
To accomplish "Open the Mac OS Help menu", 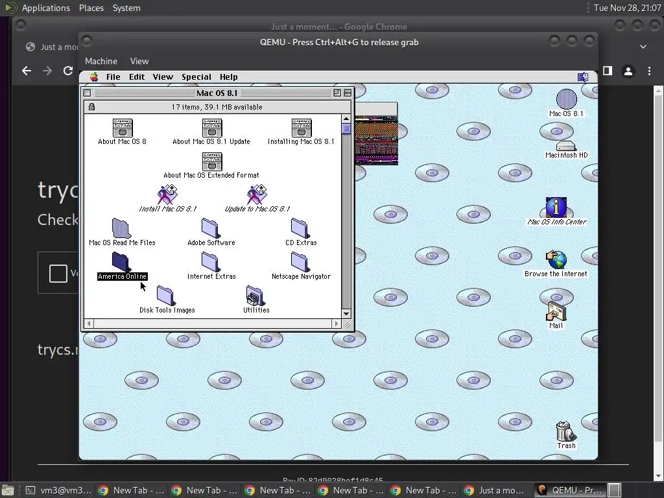I will pyautogui.click(x=229, y=77).
